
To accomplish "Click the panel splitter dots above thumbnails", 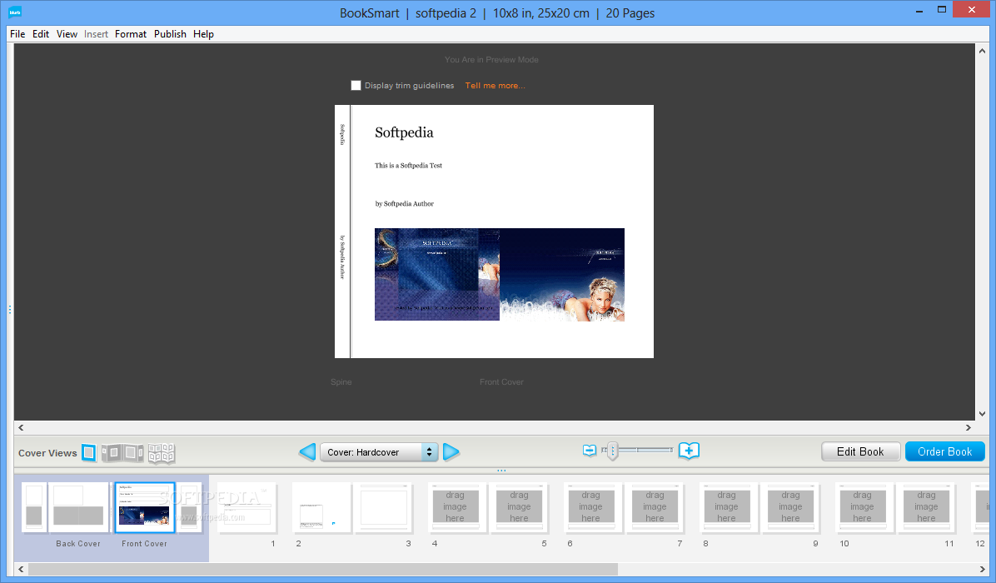I will (501, 471).
